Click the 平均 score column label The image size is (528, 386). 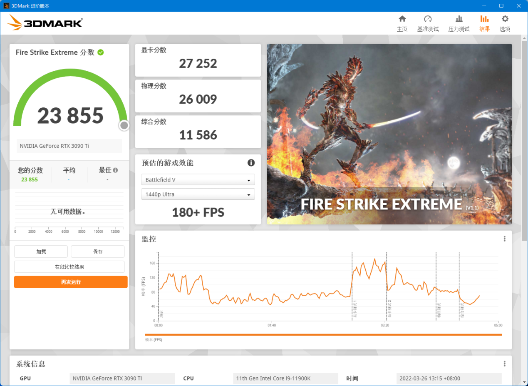pos(69,170)
